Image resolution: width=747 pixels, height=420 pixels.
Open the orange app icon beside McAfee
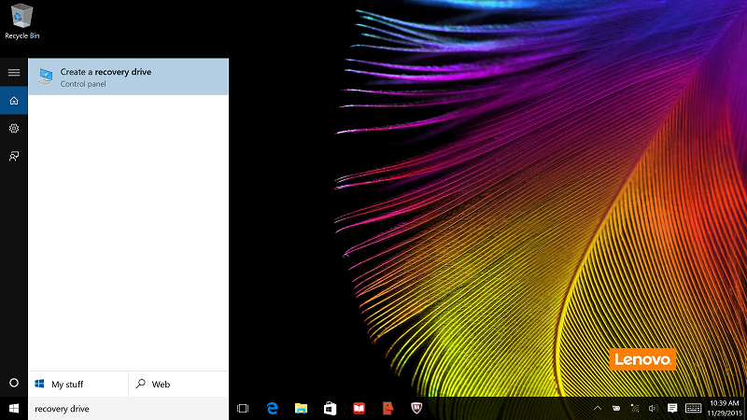point(388,409)
